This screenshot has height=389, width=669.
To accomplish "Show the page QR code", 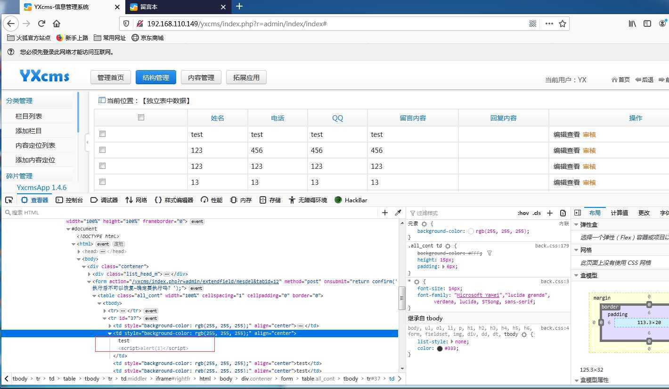I will click(533, 24).
